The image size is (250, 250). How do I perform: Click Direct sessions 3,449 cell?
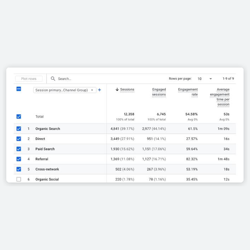122,139
